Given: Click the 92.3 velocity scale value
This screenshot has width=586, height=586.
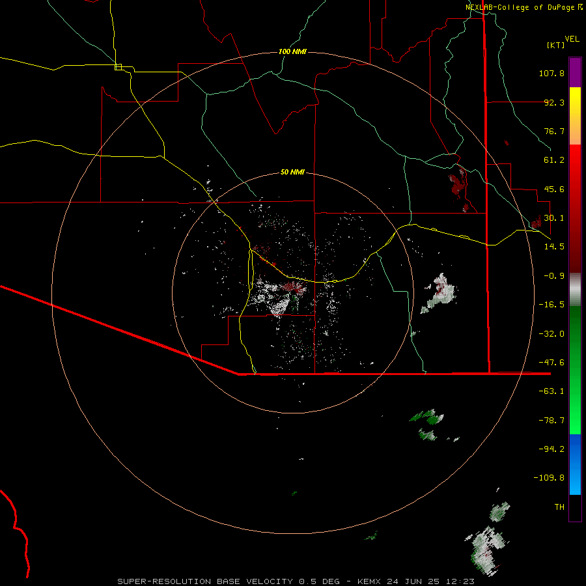Looking at the screenshot, I should (x=554, y=102).
